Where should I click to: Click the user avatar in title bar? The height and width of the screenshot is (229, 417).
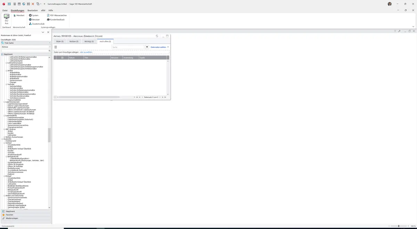[390, 4]
